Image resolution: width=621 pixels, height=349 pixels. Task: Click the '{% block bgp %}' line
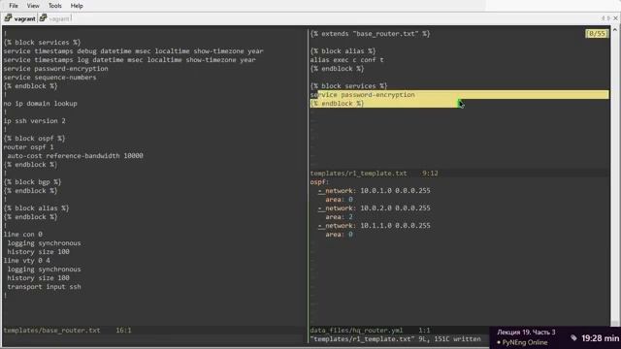coord(32,182)
